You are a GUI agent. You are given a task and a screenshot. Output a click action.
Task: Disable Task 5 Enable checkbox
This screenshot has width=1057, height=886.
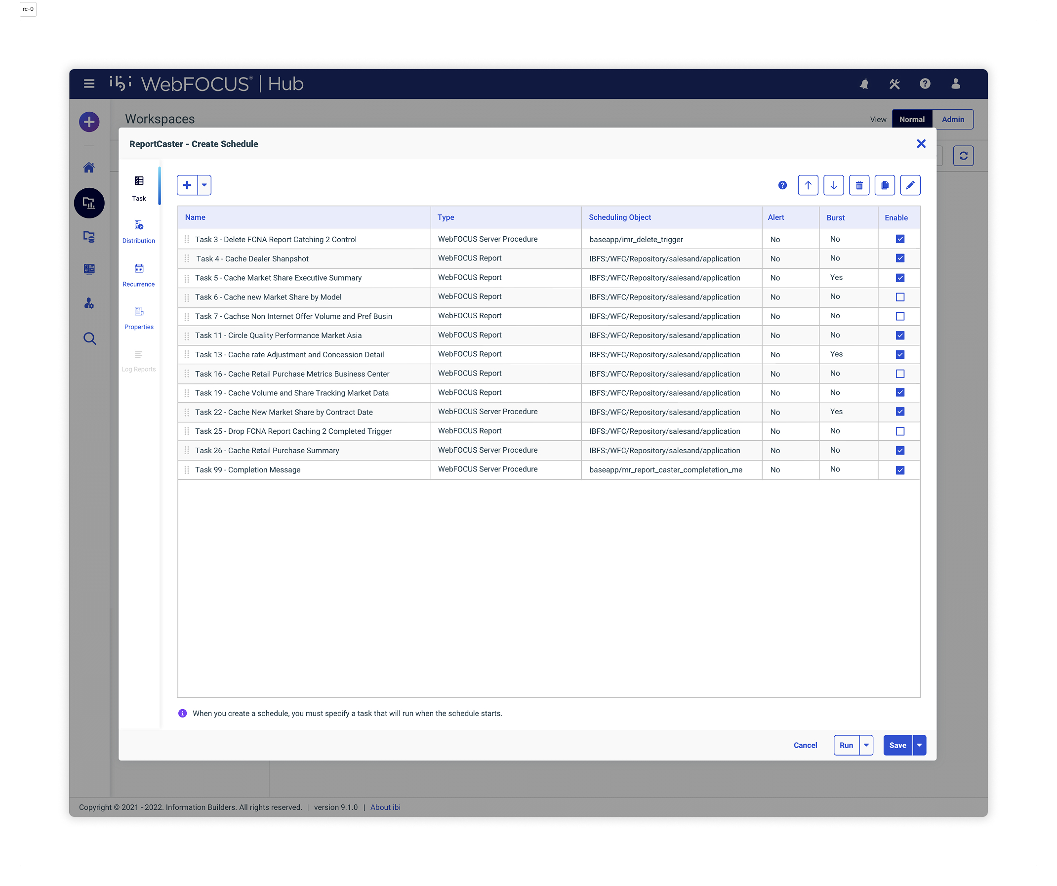pos(900,278)
